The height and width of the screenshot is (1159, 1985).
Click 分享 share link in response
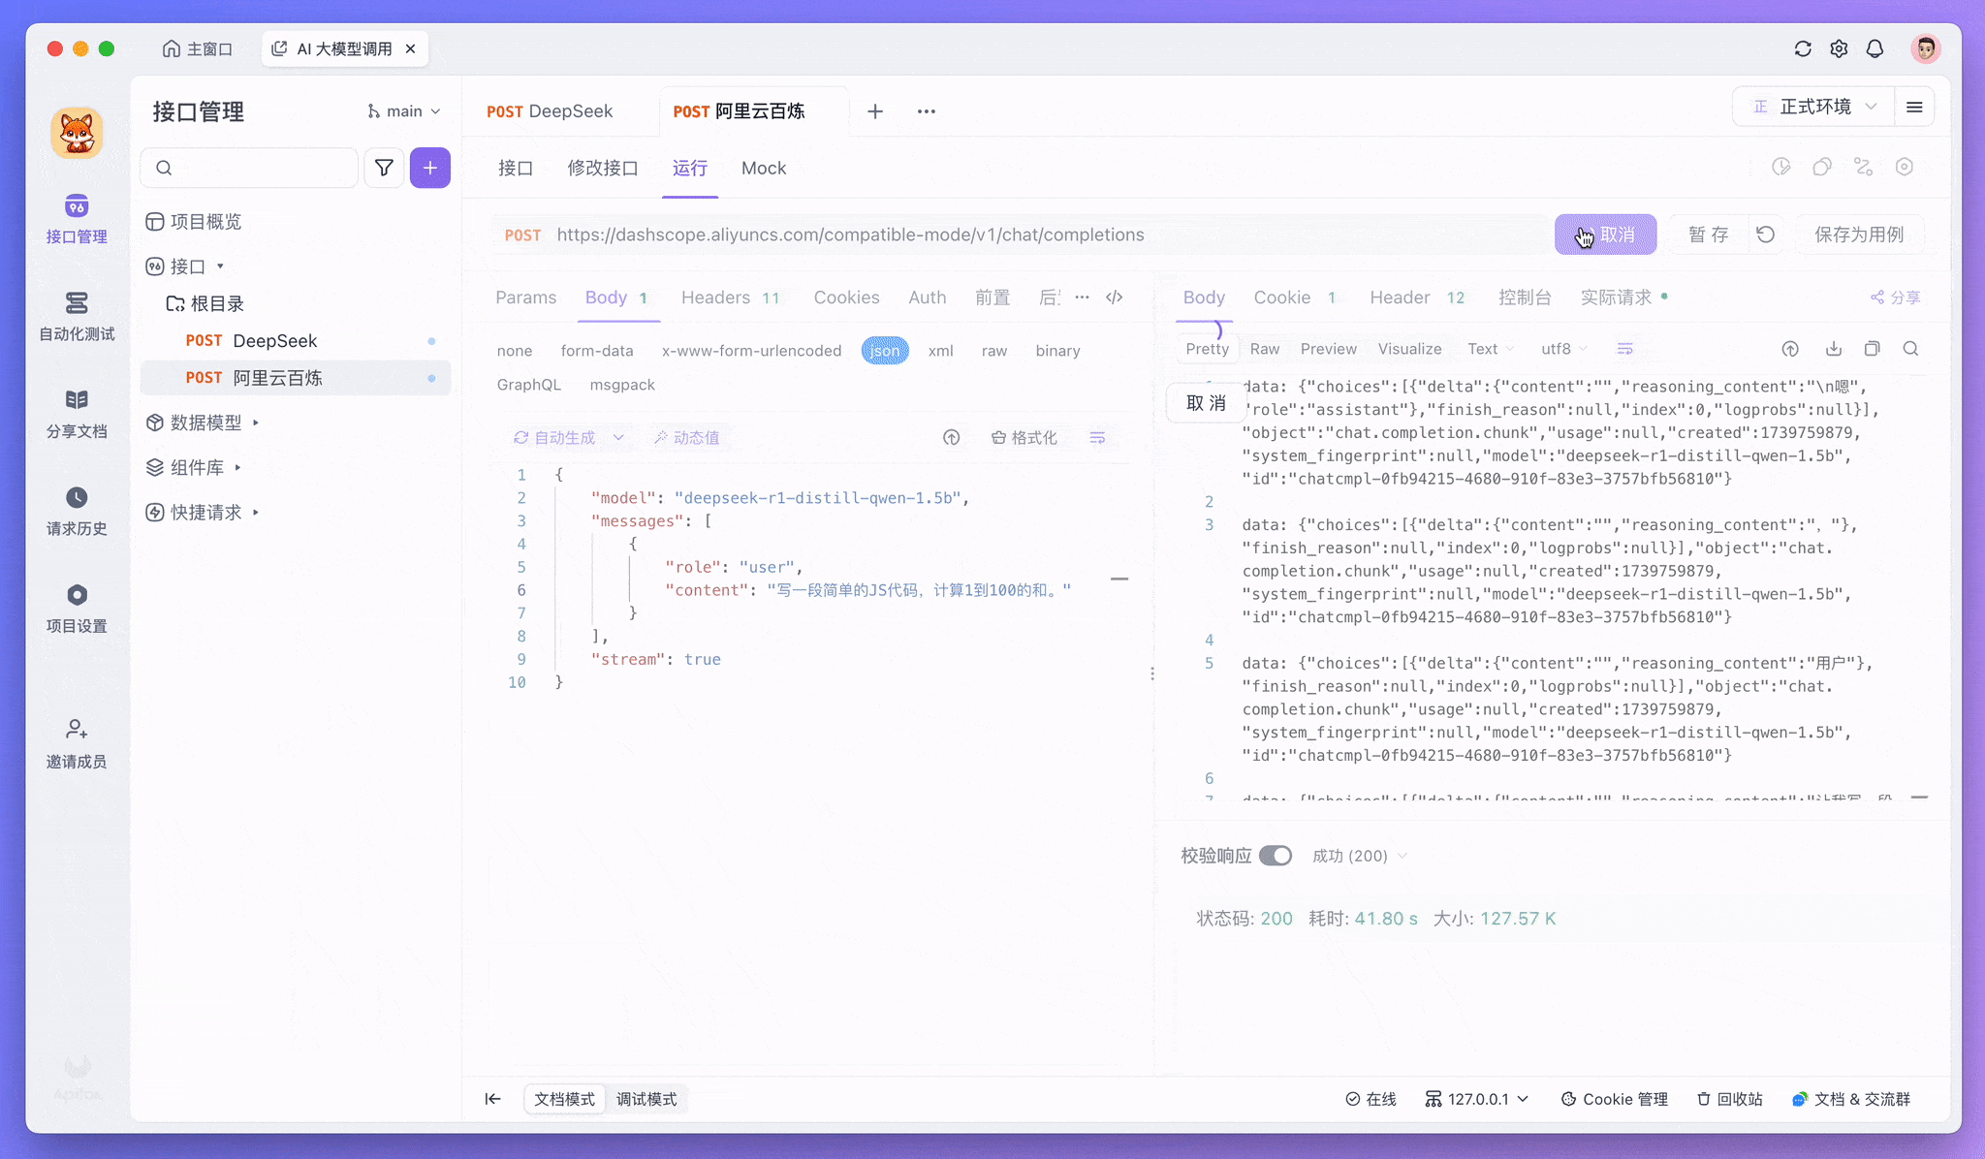tap(1895, 298)
